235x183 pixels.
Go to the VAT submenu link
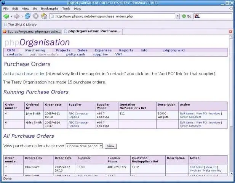(x=119, y=54)
